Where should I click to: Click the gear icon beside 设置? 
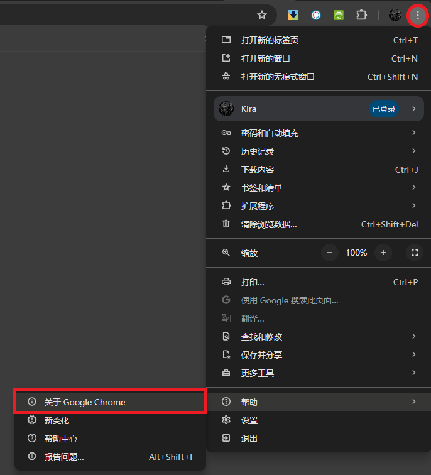click(226, 420)
